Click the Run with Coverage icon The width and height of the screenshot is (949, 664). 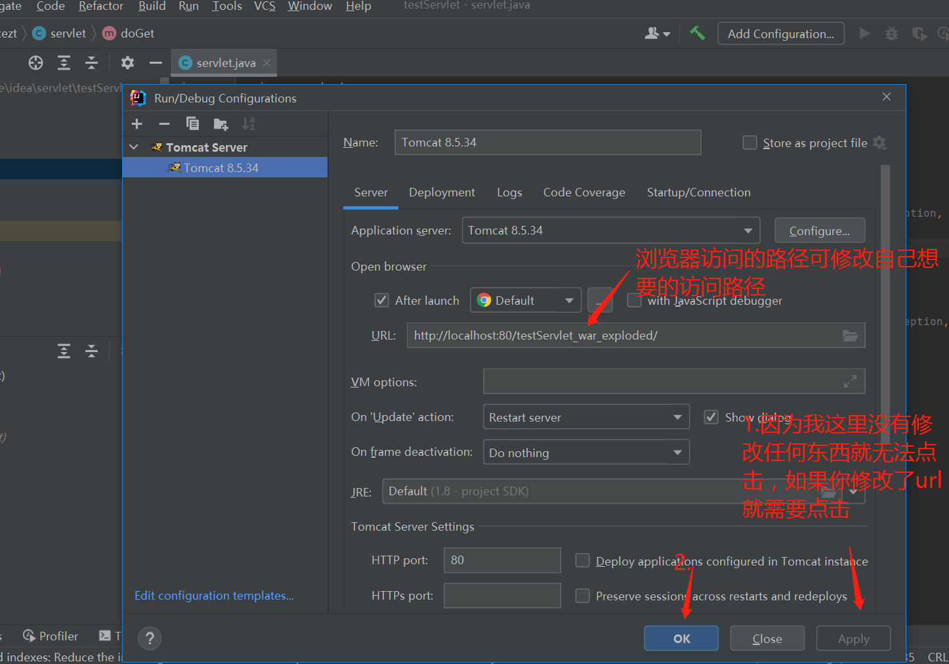(919, 33)
